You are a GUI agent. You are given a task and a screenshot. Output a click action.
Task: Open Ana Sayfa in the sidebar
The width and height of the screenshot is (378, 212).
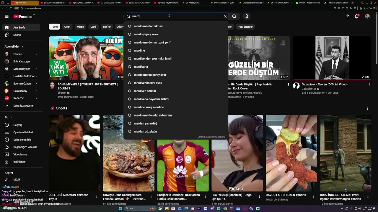(21, 27)
